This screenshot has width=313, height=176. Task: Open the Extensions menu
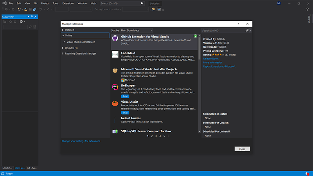(x=68, y=3)
